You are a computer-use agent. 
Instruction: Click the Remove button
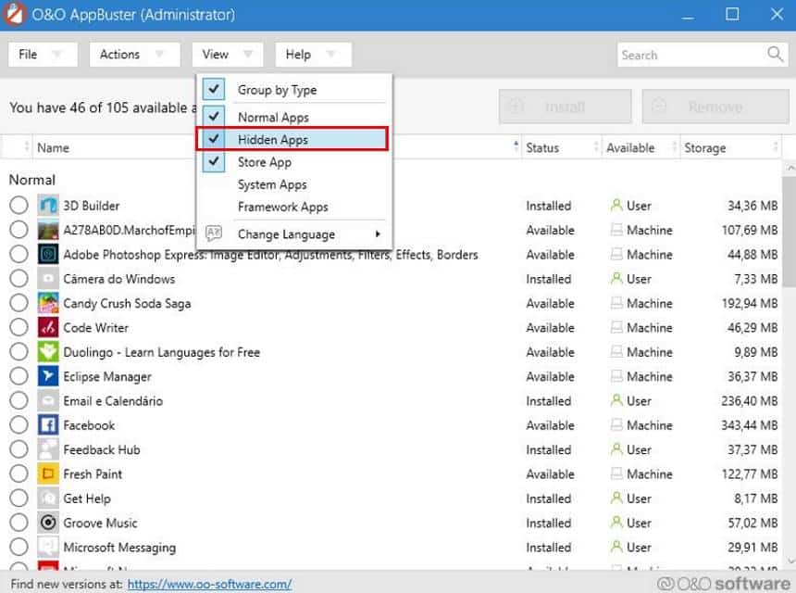tap(715, 107)
